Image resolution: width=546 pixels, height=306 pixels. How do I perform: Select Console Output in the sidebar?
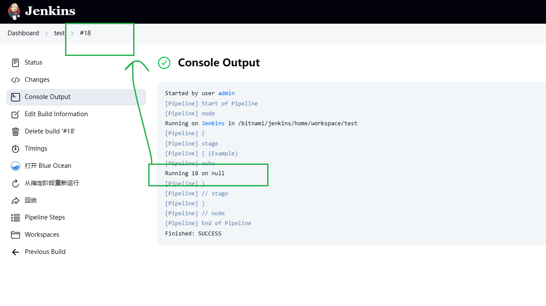tap(76, 97)
